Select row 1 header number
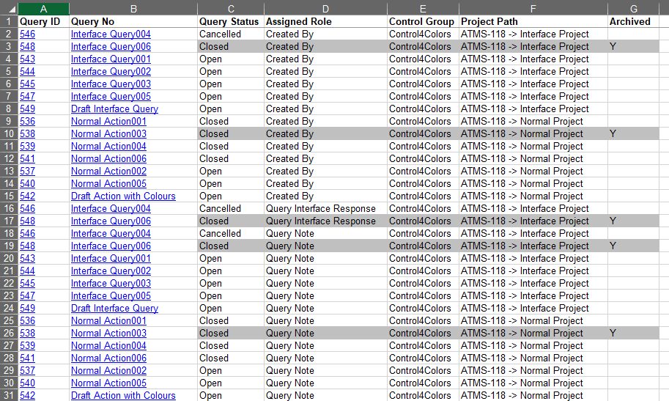The image size is (669, 401). pos(9,22)
